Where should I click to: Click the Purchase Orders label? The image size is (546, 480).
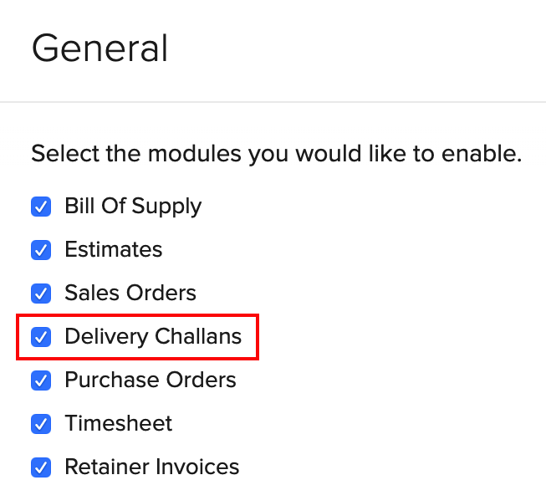tap(151, 380)
